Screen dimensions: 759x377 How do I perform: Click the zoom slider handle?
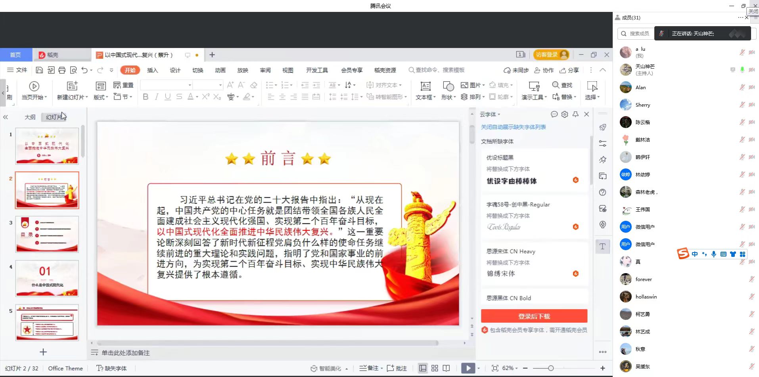click(551, 368)
